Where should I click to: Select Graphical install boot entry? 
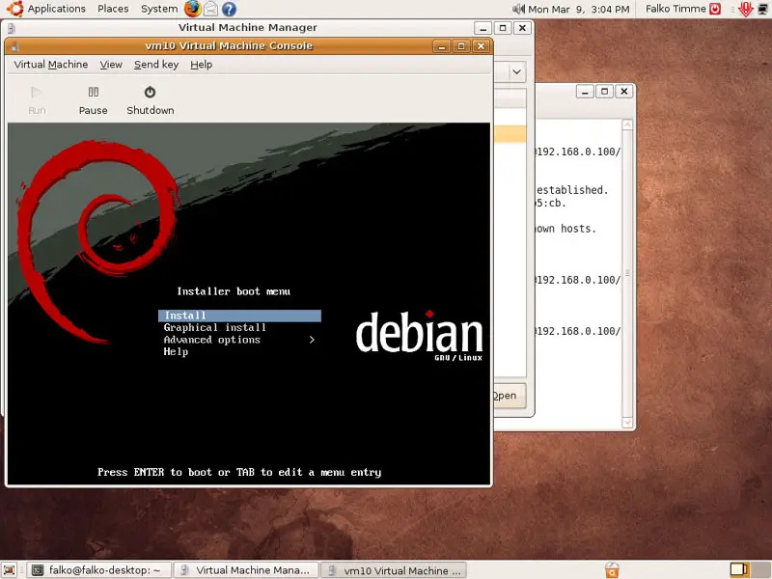214,328
